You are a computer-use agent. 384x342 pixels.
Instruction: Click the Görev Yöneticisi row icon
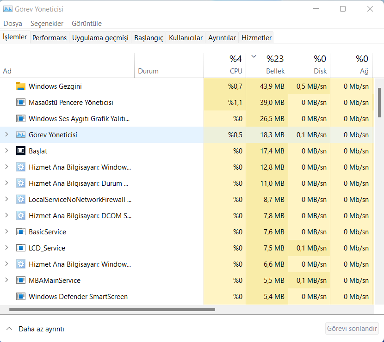point(20,135)
